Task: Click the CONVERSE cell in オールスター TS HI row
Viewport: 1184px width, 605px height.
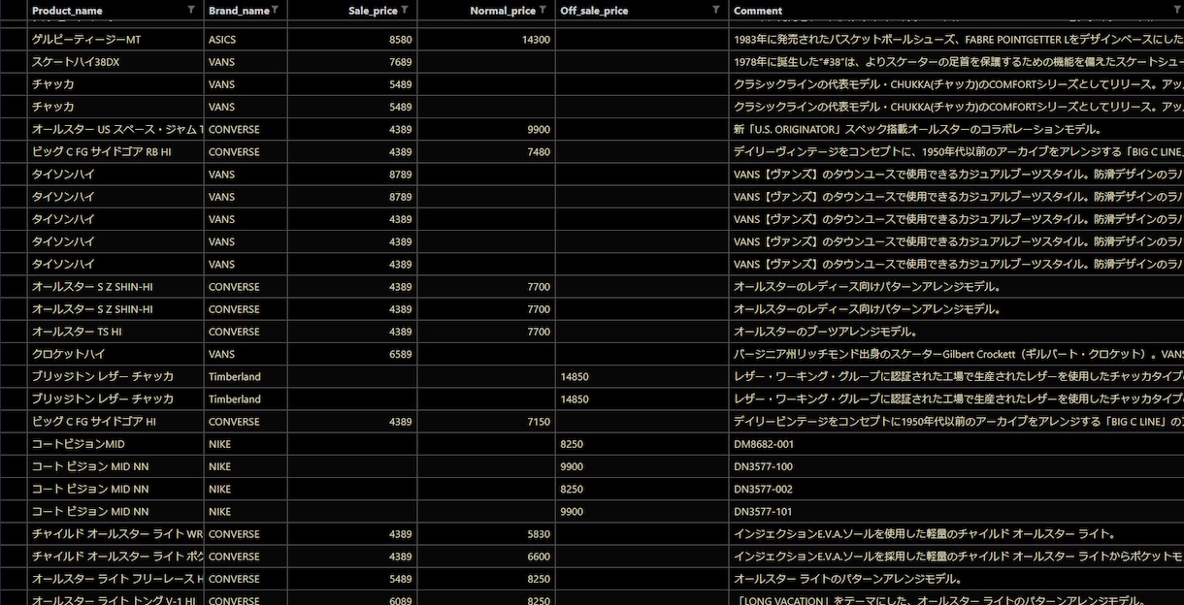Action: (246, 332)
